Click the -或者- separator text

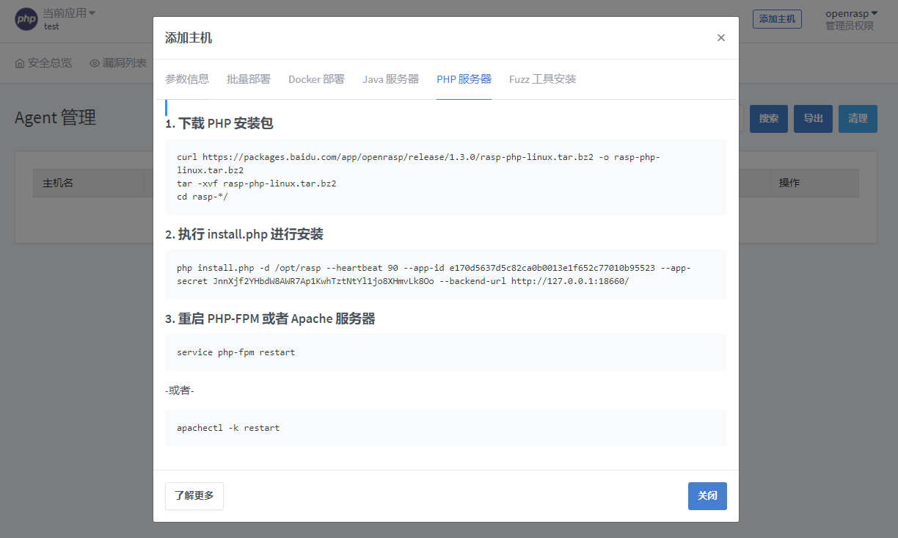click(180, 390)
